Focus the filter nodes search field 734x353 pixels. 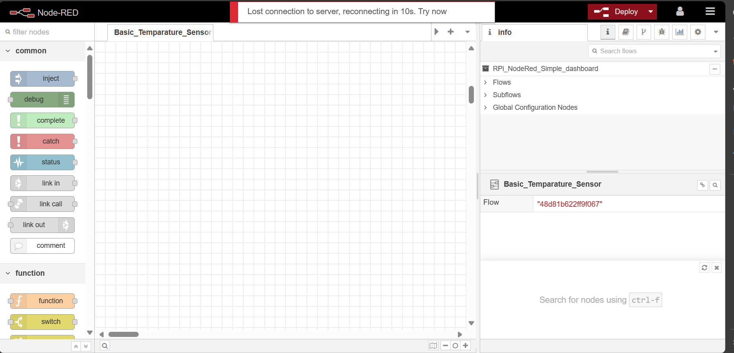[47, 32]
